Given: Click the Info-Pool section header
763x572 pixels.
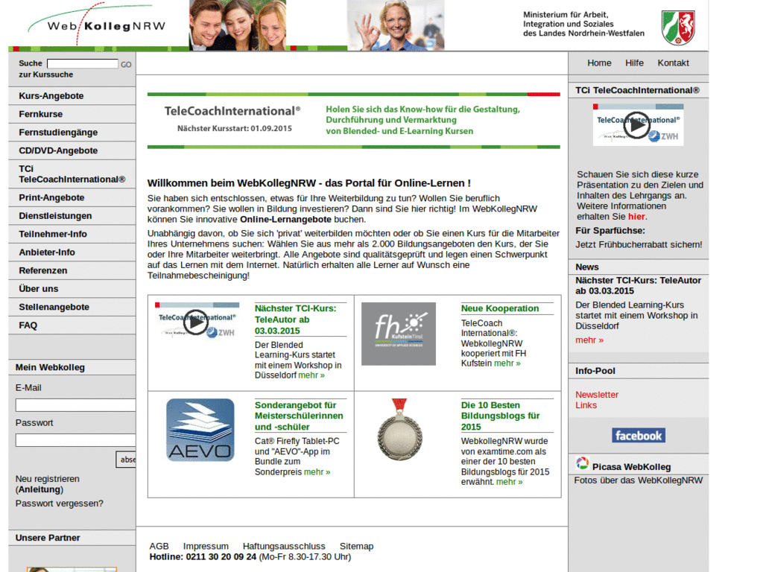Looking at the screenshot, I should coord(638,371).
